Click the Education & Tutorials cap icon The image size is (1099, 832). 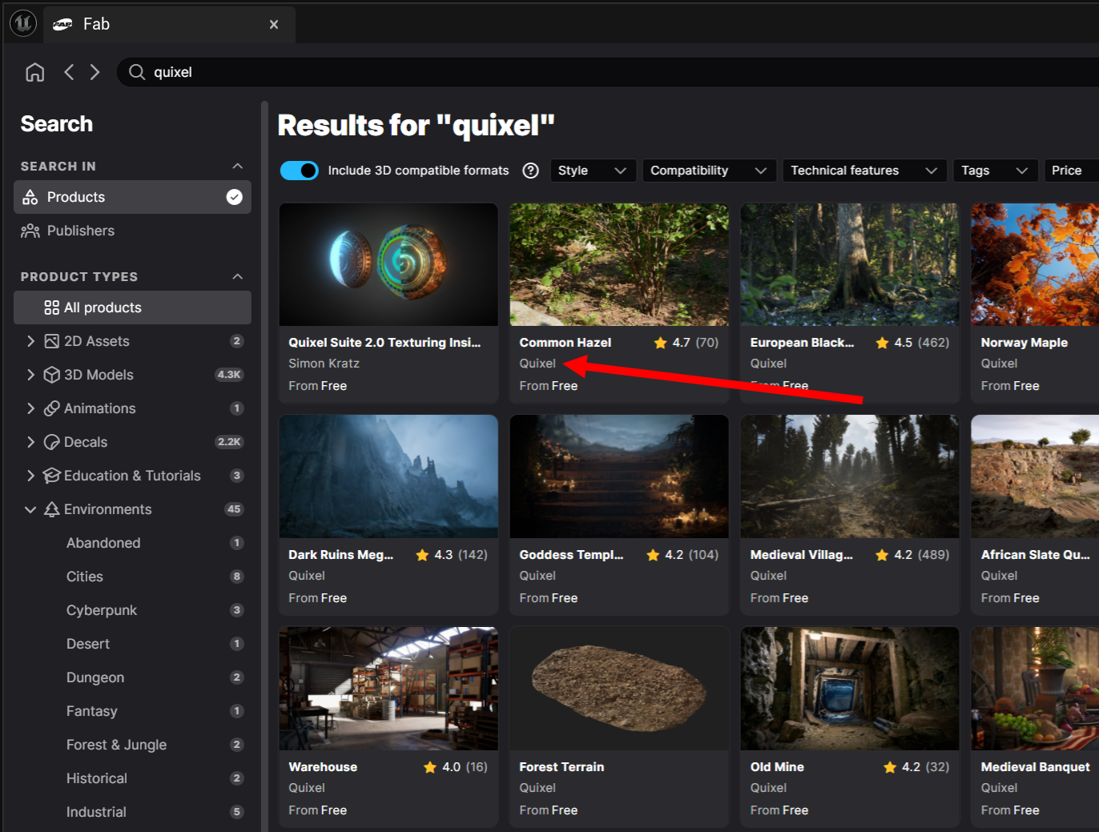point(52,476)
